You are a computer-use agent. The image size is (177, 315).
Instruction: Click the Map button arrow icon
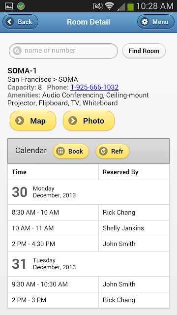[20, 121]
